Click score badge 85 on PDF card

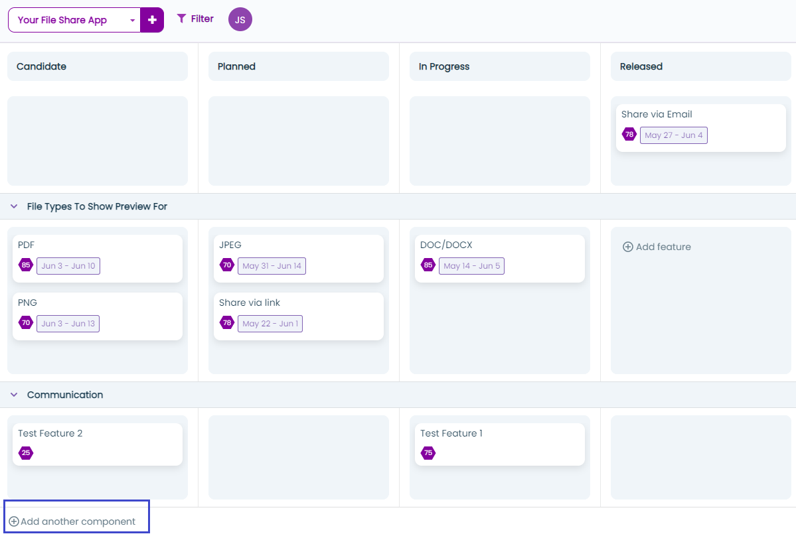pos(26,265)
